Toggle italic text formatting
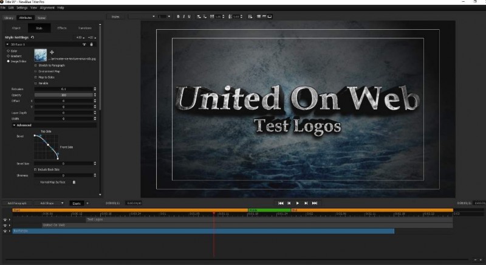 [x=183, y=16]
